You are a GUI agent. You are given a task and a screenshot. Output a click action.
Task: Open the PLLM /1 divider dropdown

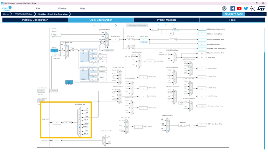tap(74, 51)
